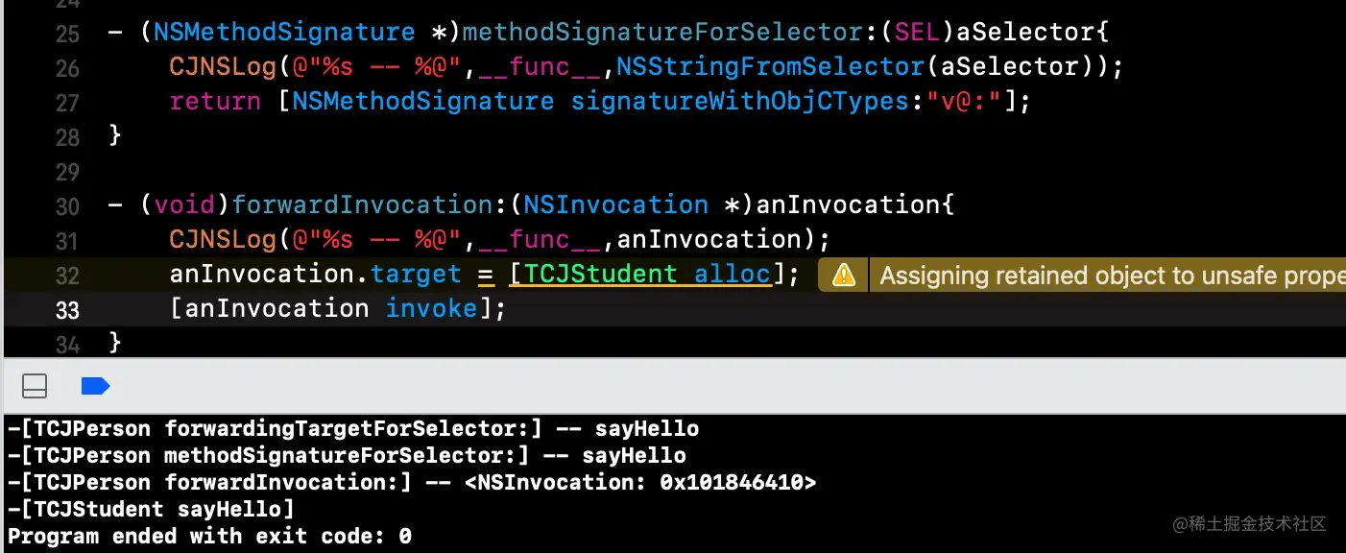Screen dimensions: 1346x553
Task: Deactivate breakpoints using the blue breakpoint icon
Action: pyautogui.click(x=95, y=386)
